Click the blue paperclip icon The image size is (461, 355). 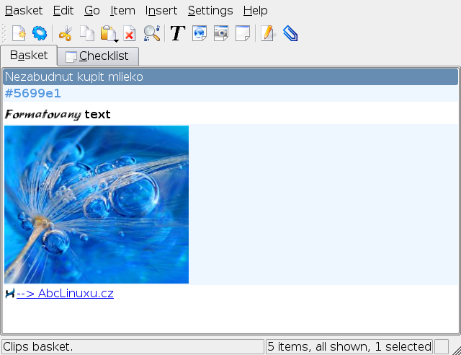click(x=290, y=33)
